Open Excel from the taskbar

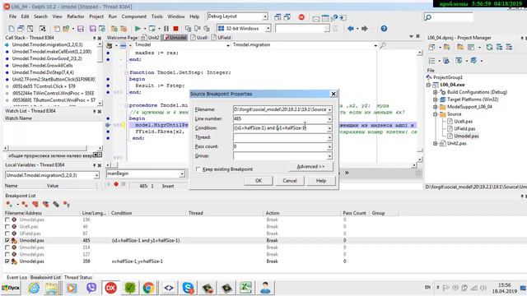click(245, 288)
